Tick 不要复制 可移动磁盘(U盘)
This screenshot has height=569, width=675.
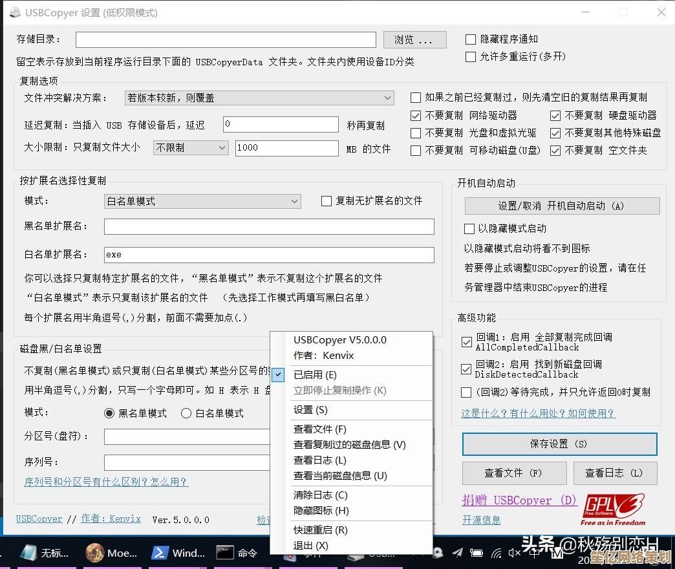(416, 151)
